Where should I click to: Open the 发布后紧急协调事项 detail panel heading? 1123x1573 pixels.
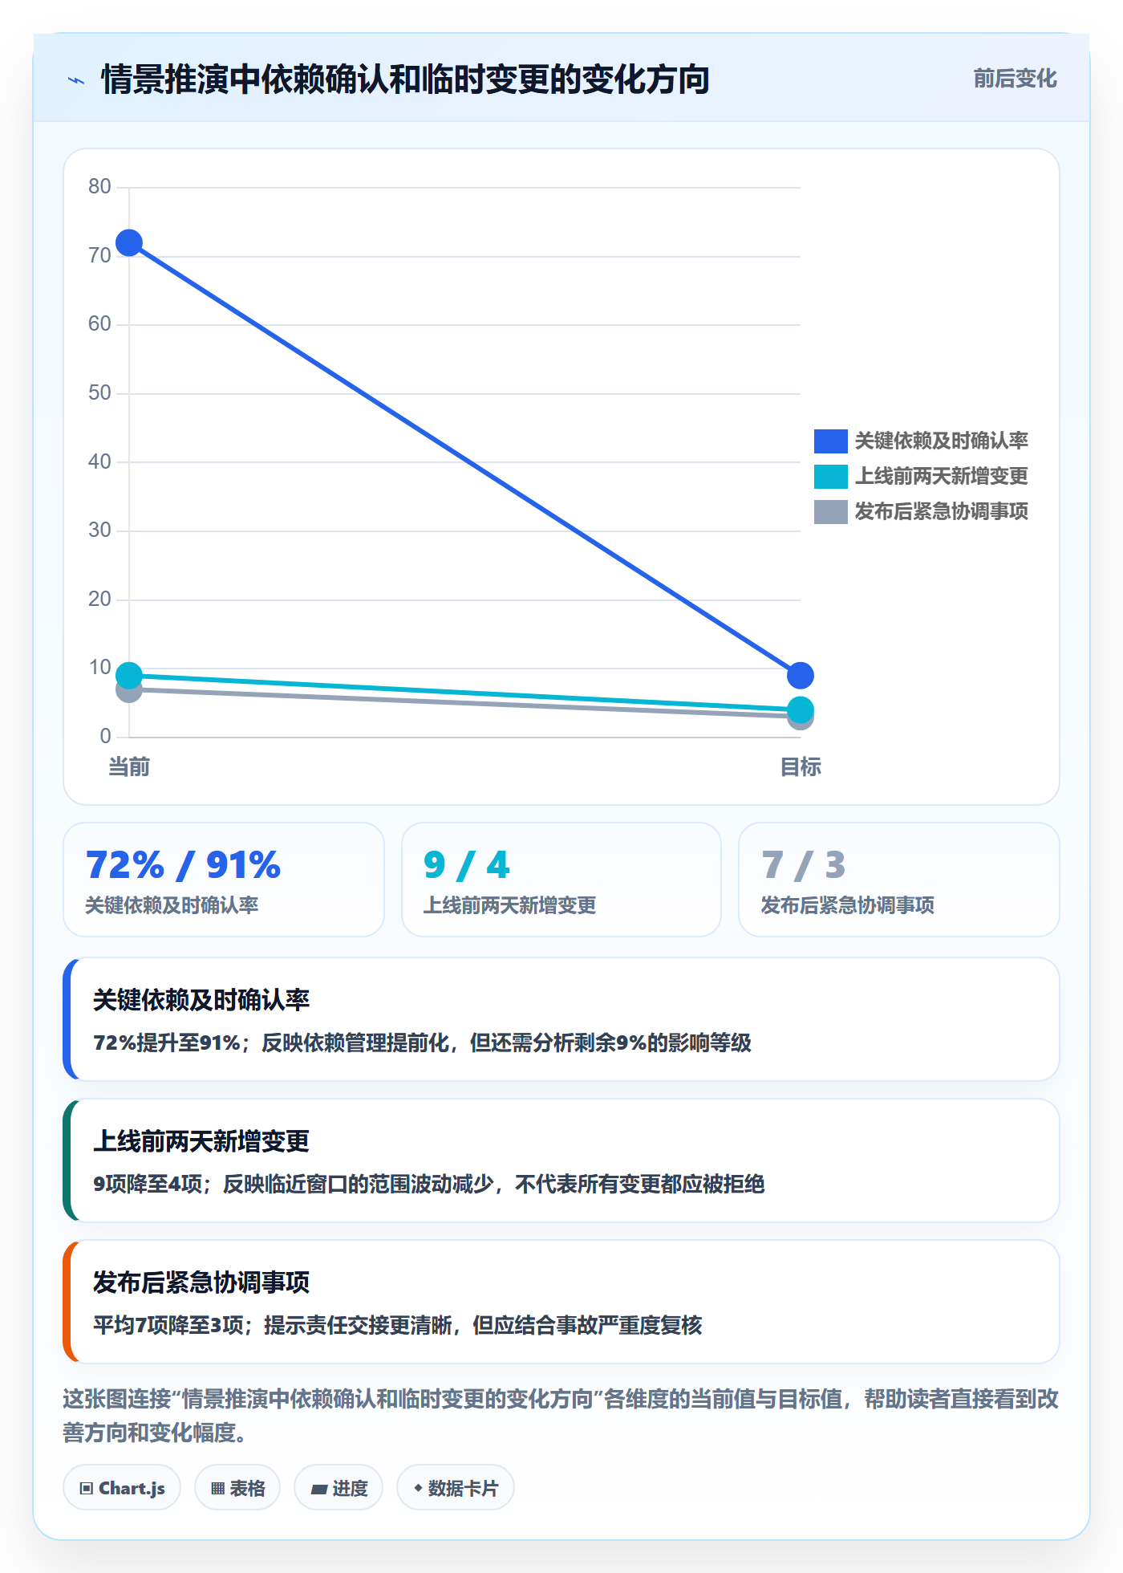[201, 1282]
